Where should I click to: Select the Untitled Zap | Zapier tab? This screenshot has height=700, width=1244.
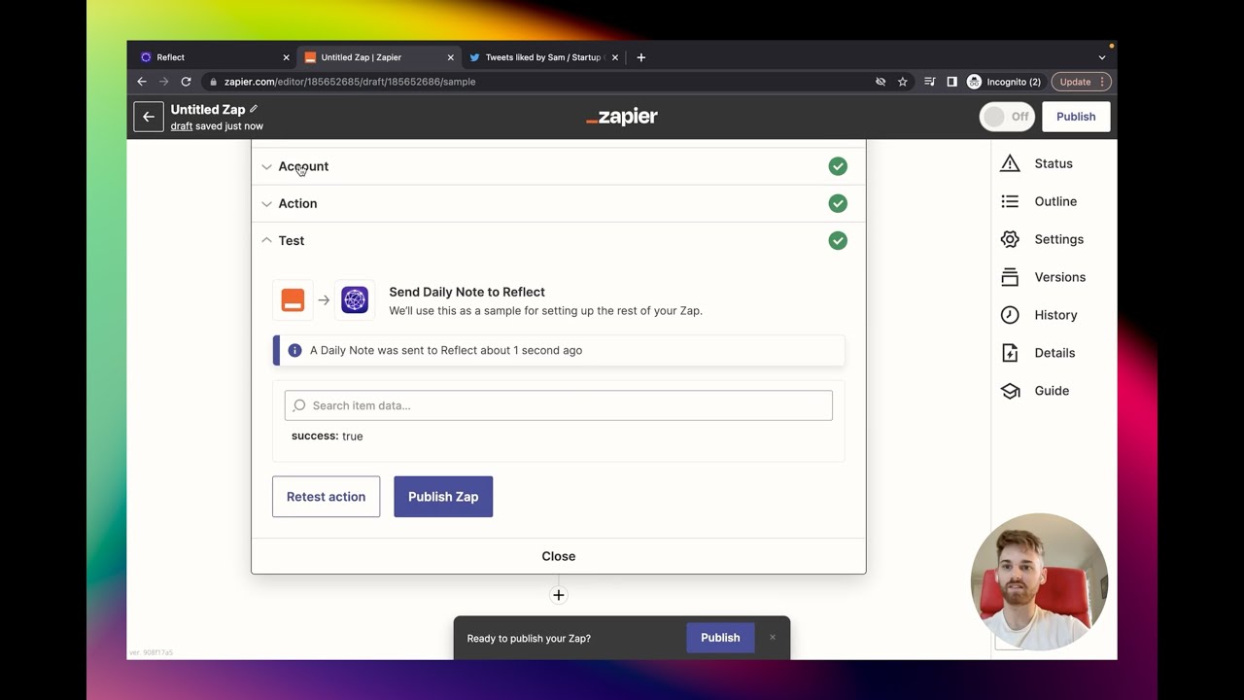[378, 57]
